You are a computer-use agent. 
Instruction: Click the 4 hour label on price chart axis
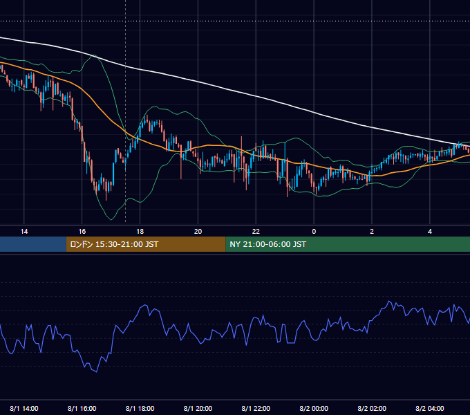(x=430, y=232)
